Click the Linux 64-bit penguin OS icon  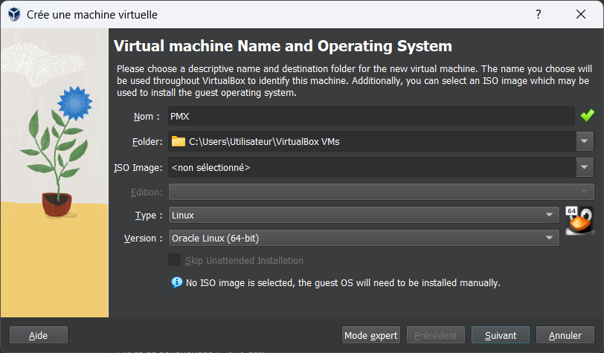coord(579,221)
